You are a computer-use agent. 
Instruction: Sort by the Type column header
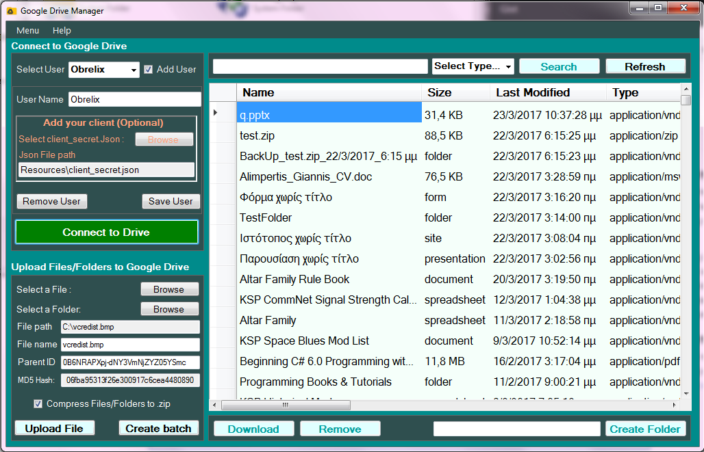click(643, 92)
